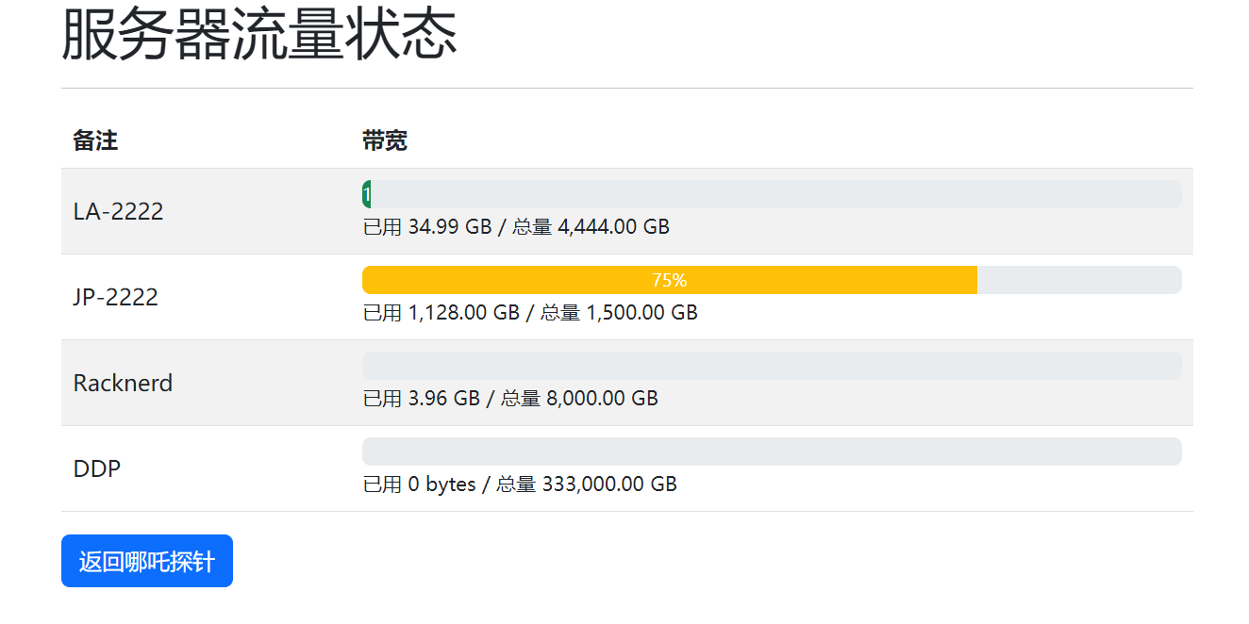Click the 已用 3.96 GB usage text

[x=422, y=399]
